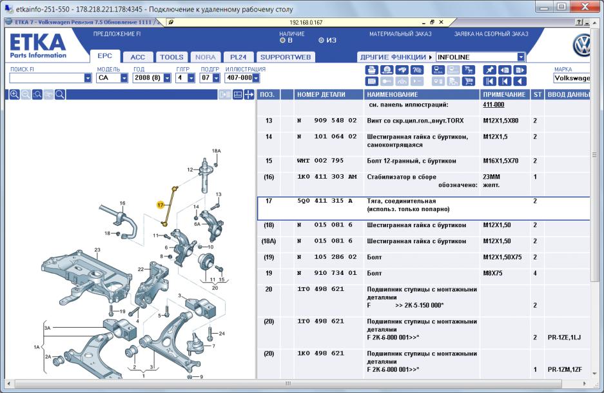Restore the inner remote session 192.168.0.167 bar

click(x=432, y=23)
